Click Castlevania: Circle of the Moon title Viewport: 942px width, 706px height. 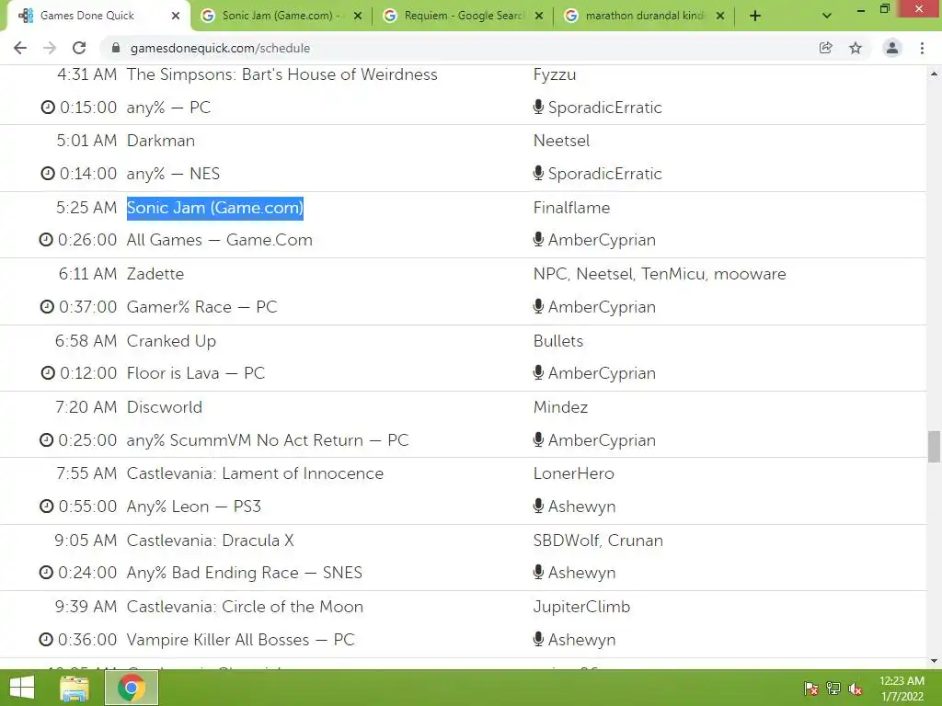(x=245, y=607)
